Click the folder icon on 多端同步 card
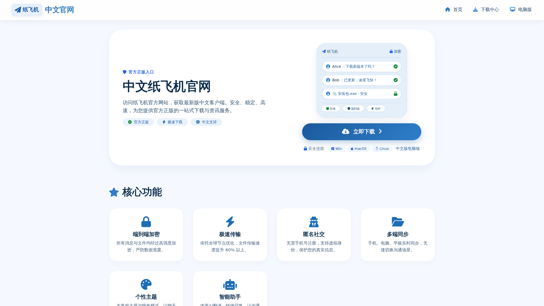Viewport: 544px width, 306px height. pyautogui.click(x=398, y=222)
